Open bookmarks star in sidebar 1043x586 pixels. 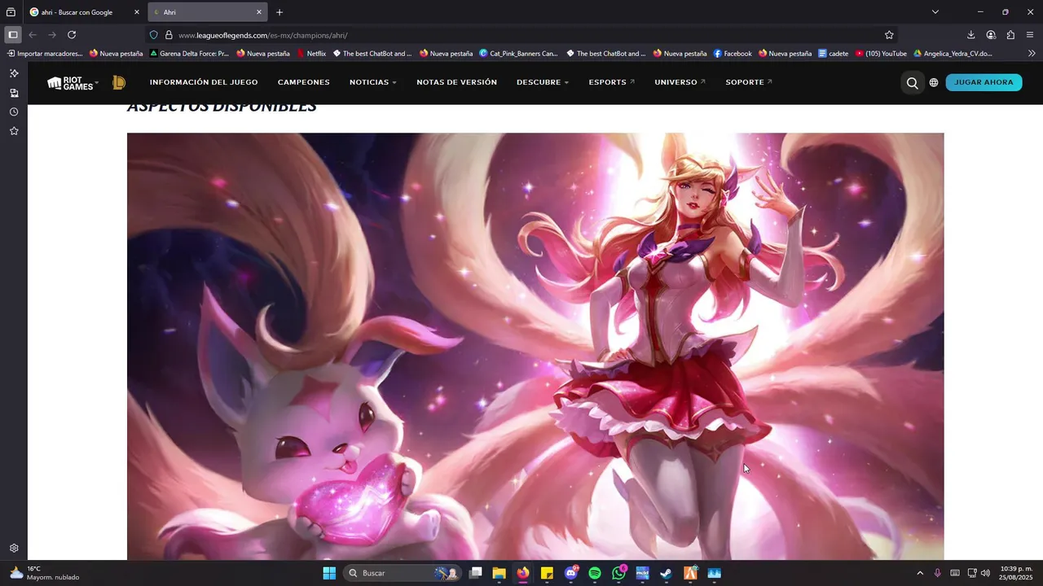coord(14,131)
